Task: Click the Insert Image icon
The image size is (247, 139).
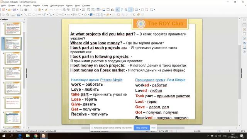Action: [x=104, y=10]
